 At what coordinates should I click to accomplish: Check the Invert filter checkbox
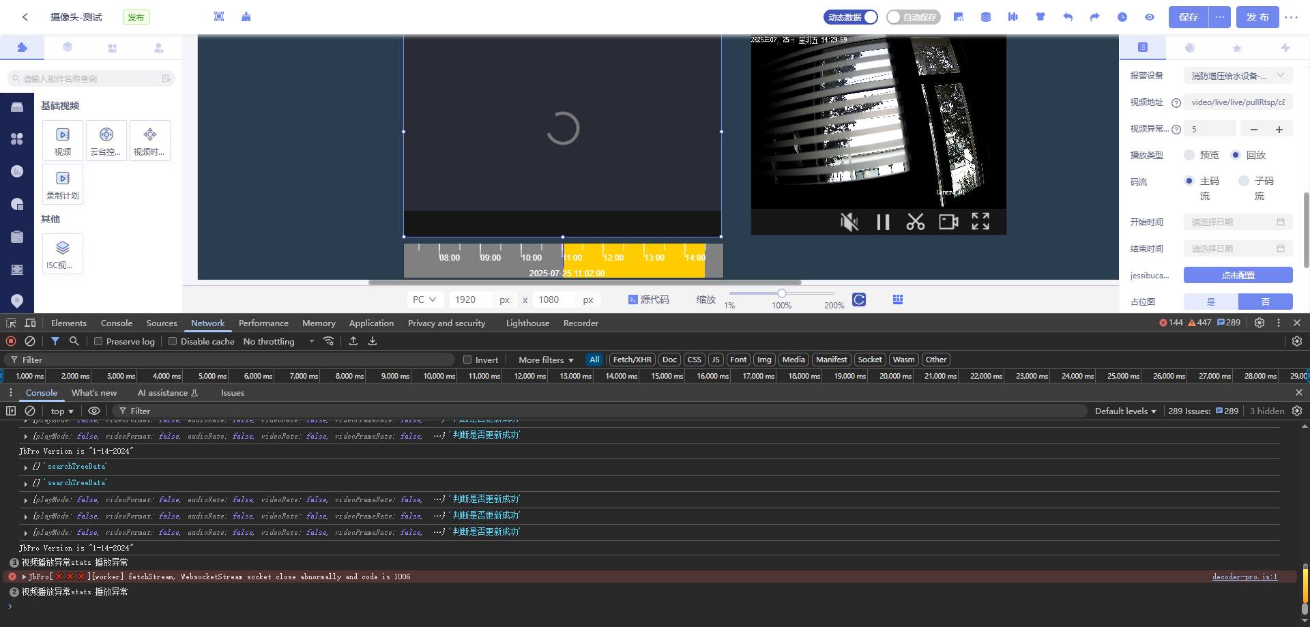pyautogui.click(x=467, y=360)
